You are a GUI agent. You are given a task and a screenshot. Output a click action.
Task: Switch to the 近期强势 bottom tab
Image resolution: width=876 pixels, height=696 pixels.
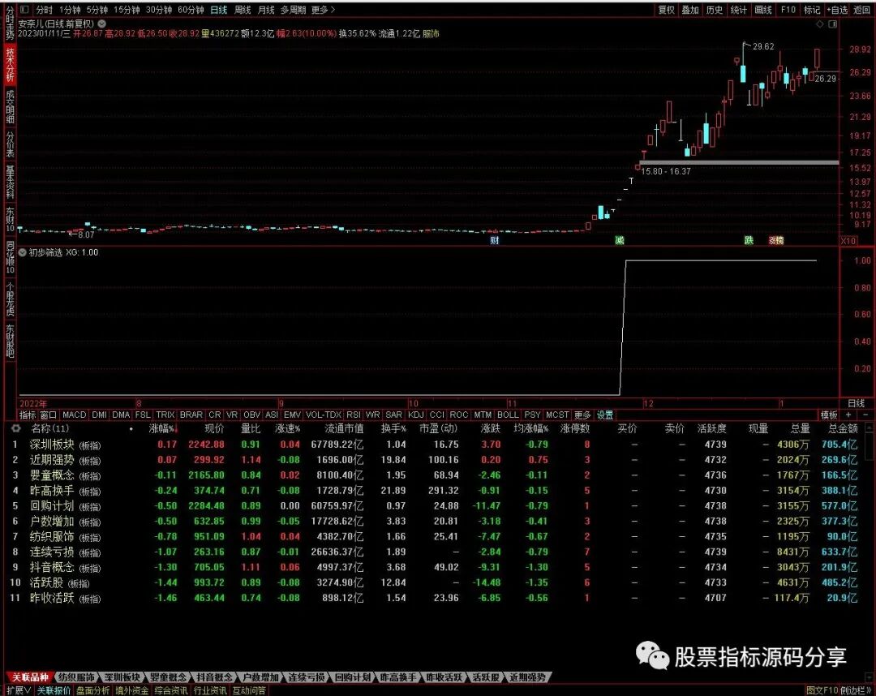(x=528, y=677)
